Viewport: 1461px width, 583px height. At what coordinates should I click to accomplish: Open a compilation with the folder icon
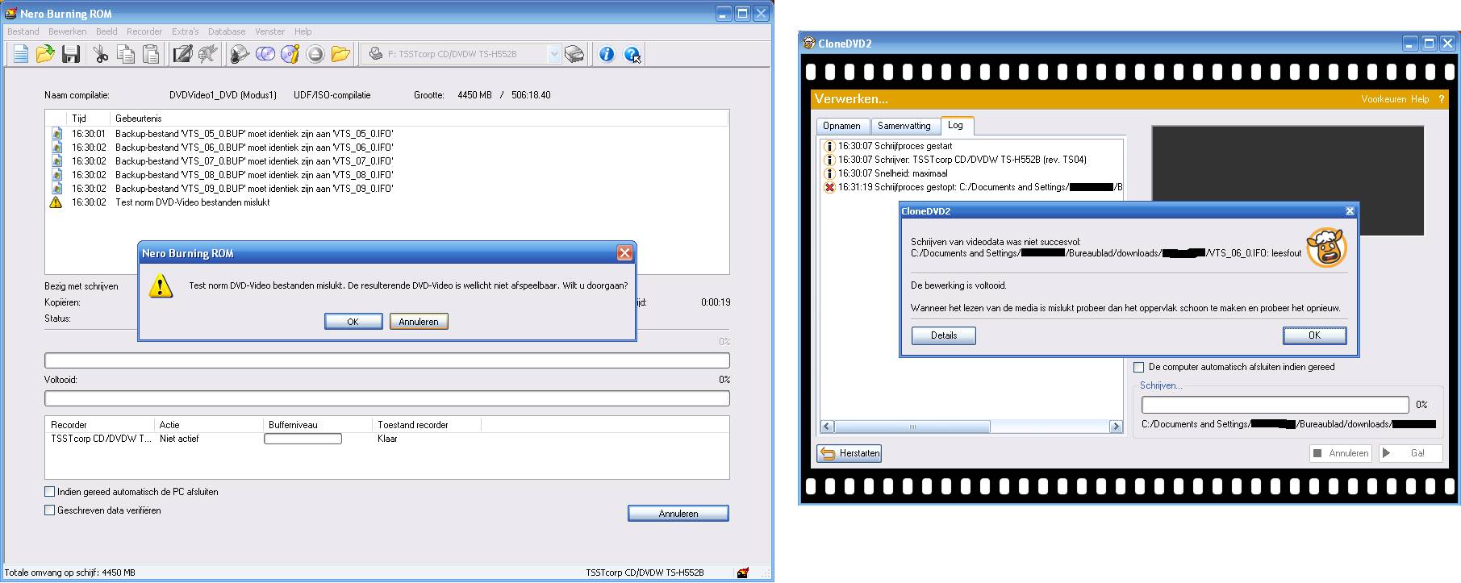coord(45,54)
